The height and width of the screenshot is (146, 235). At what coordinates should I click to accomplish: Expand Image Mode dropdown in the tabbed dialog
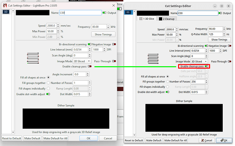199,61
